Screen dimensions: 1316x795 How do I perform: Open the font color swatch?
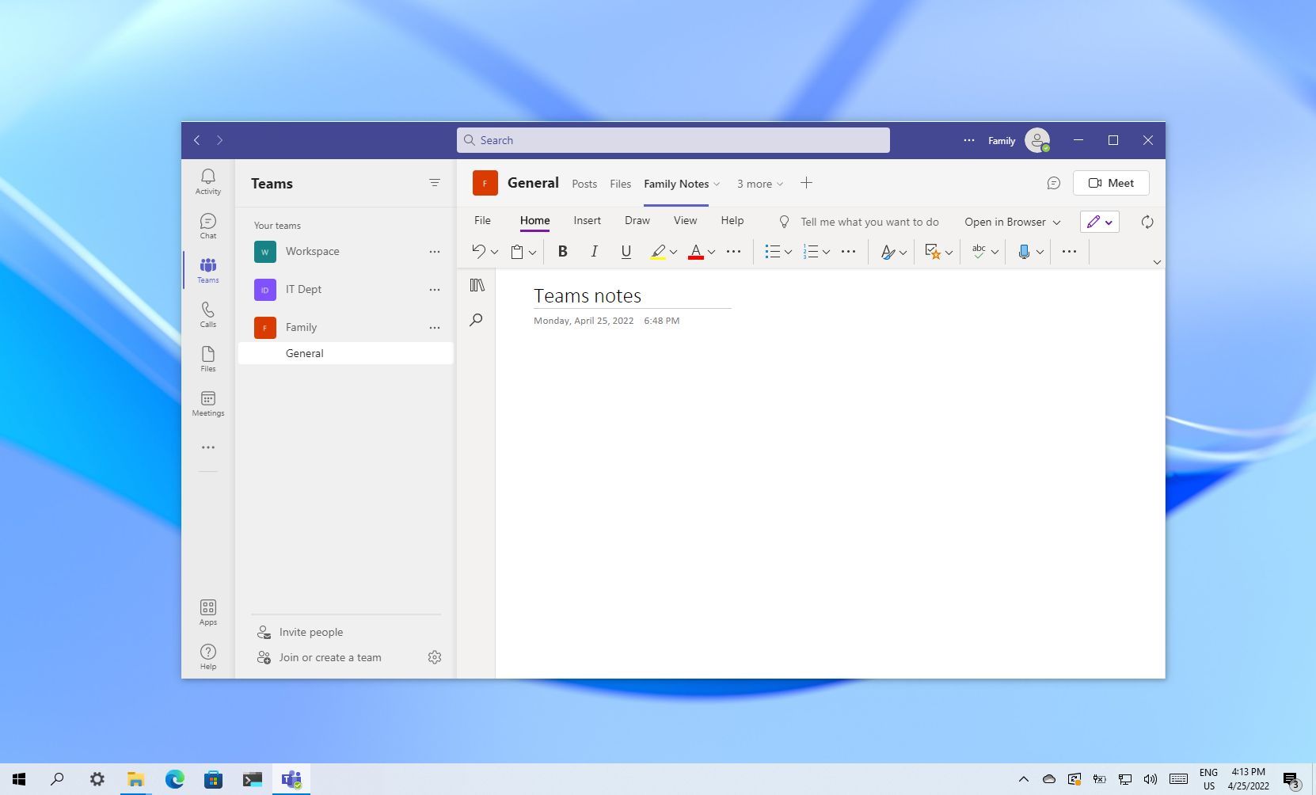click(x=696, y=251)
